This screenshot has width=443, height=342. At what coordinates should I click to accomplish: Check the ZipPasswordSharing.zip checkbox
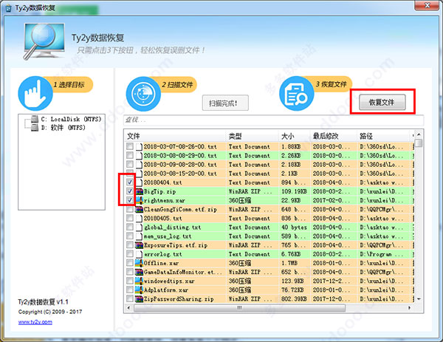130,298
